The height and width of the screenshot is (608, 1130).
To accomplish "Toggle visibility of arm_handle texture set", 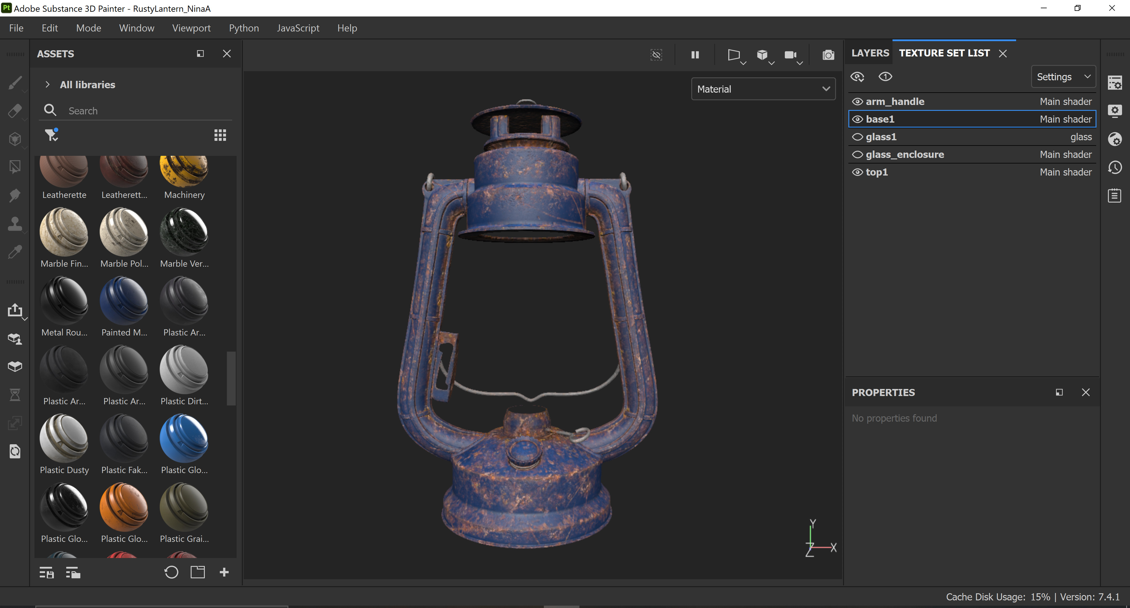I will 857,102.
